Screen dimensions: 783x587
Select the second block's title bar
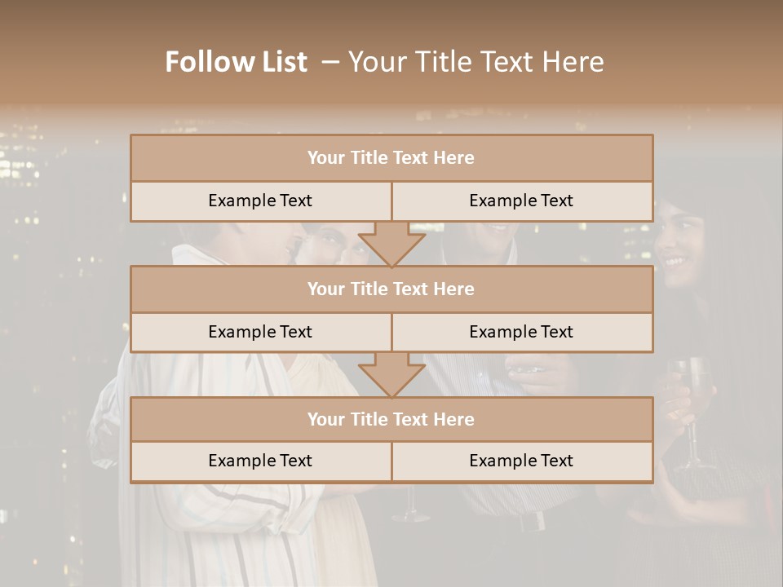tap(391, 289)
